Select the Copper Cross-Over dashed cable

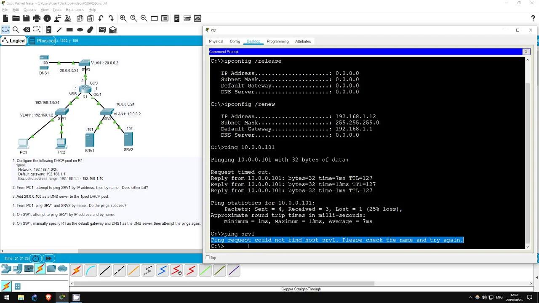[x=120, y=271]
